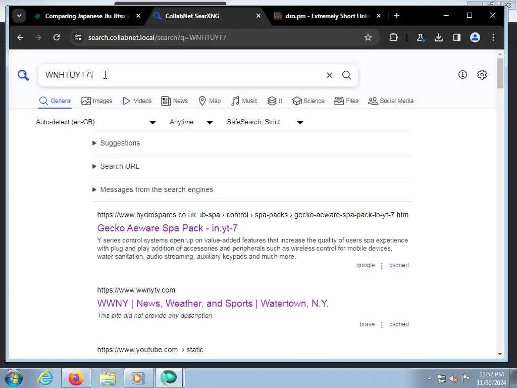The height and width of the screenshot is (388, 517).
Task: Open a new tab with plus
Action: (x=397, y=16)
